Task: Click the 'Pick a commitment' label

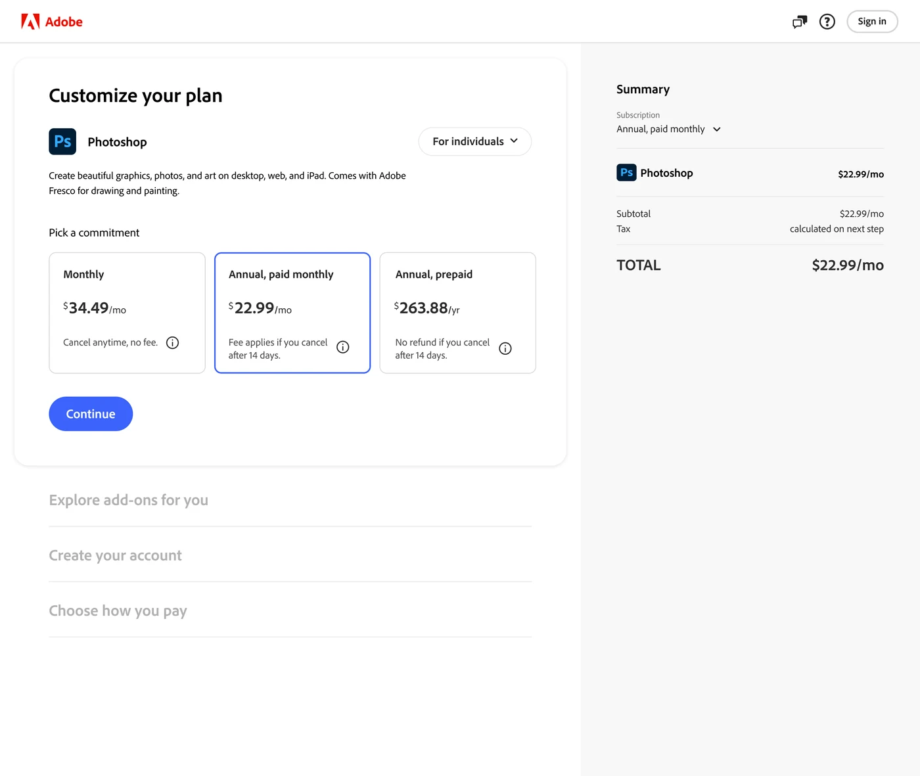Action: [x=94, y=233]
